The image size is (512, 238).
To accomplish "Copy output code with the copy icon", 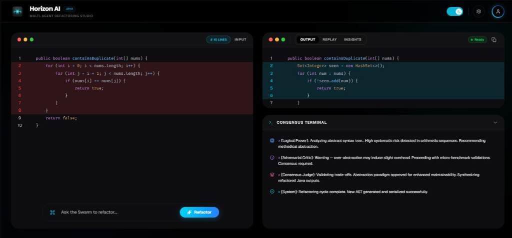I will coord(493,39).
